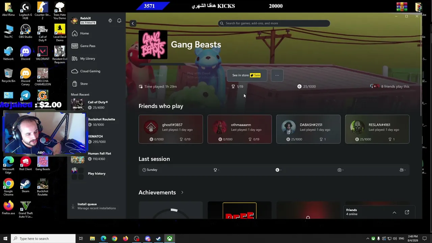The height and width of the screenshot is (243, 432).
Task: Open the RebhiX profile avatar
Action: [x=74, y=21]
